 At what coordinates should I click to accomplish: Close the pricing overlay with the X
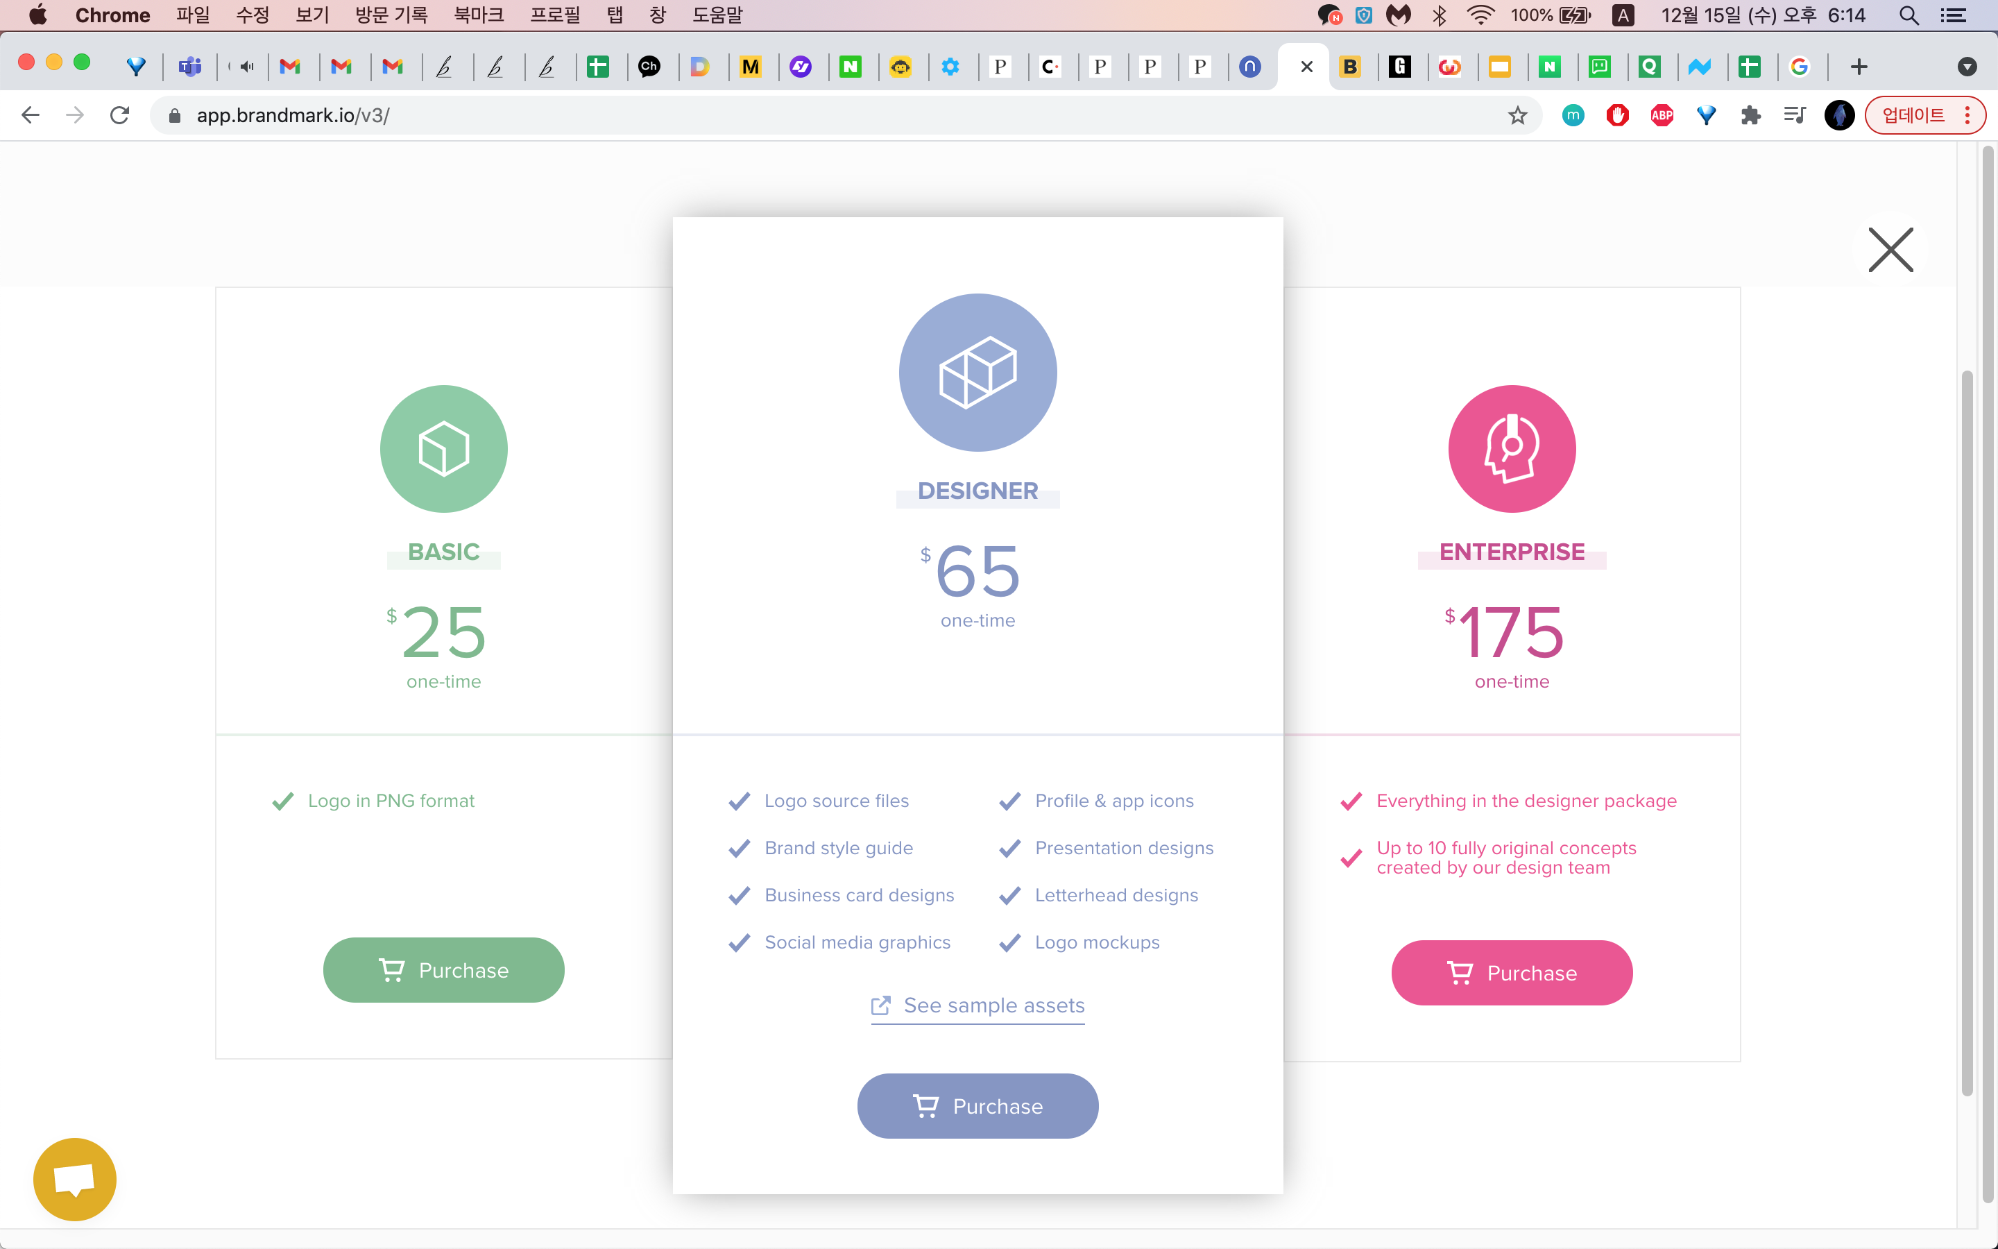1890,250
